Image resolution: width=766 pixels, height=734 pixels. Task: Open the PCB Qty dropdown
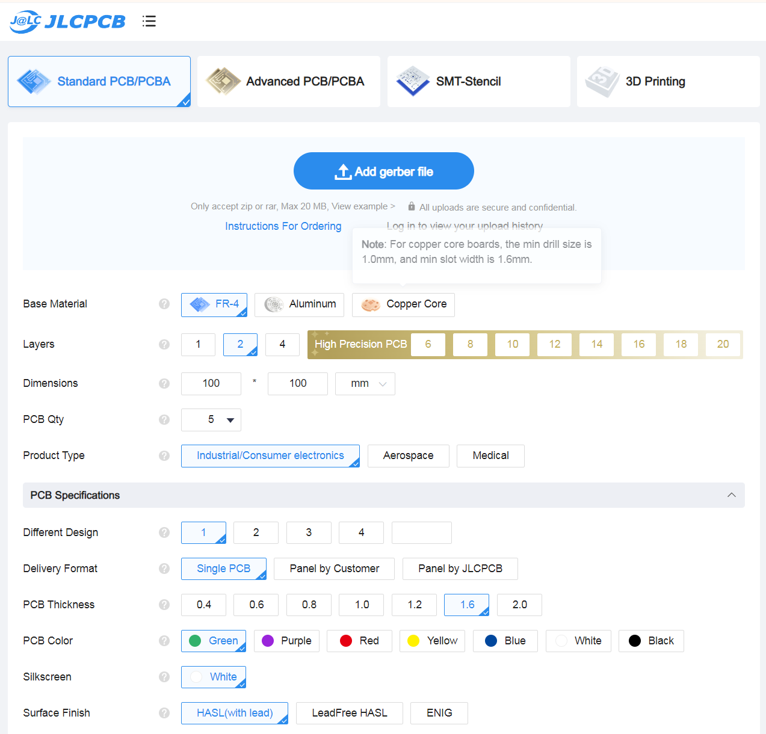click(x=211, y=420)
